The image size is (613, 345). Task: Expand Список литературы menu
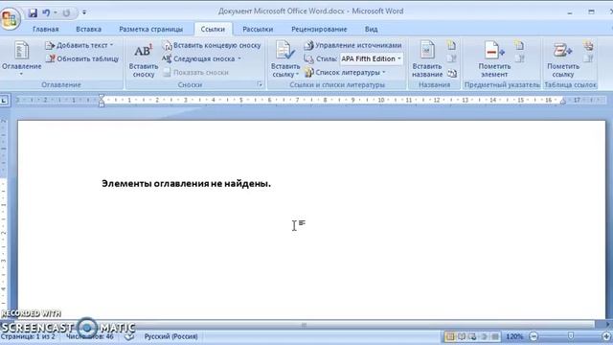click(345, 73)
